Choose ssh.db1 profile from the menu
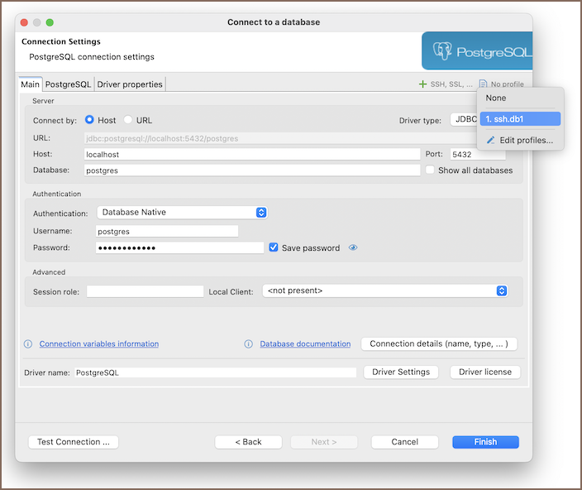The width and height of the screenshot is (582, 490). pyautogui.click(x=520, y=119)
